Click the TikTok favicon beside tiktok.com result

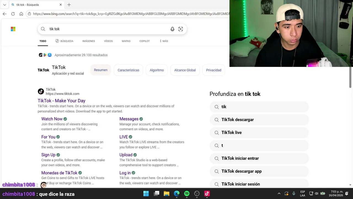(x=41, y=91)
